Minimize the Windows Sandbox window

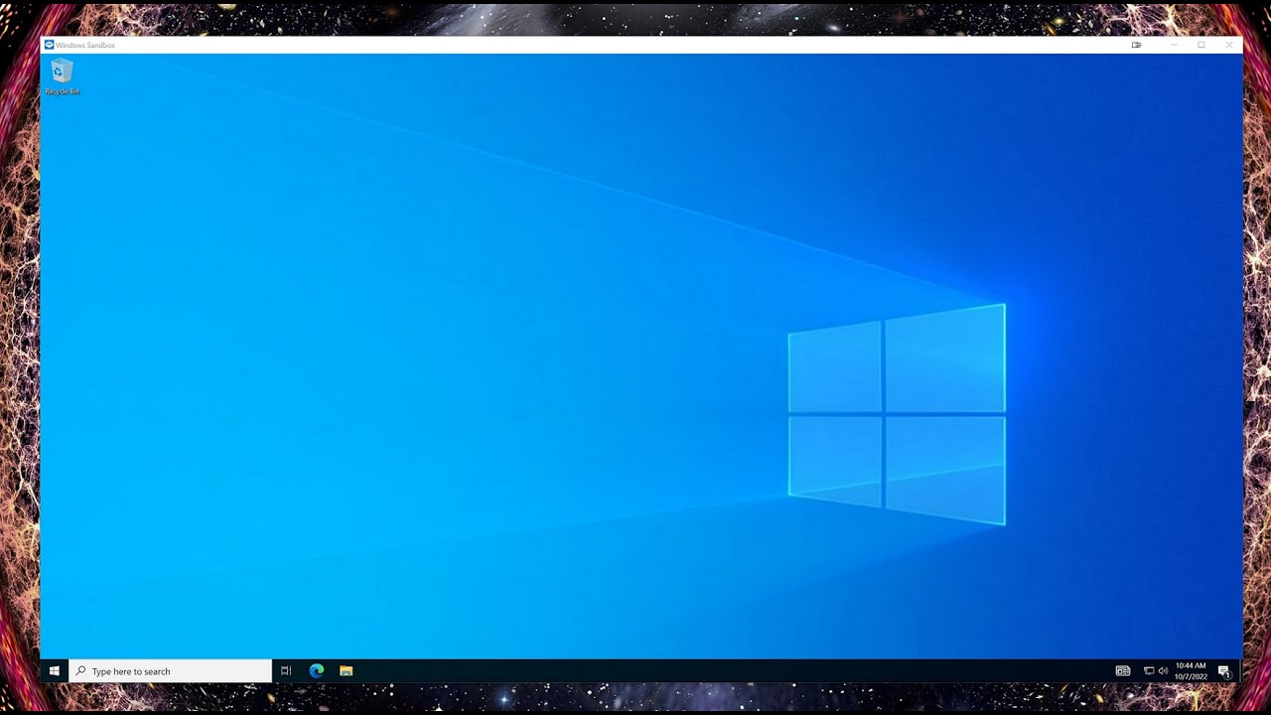pos(1174,45)
